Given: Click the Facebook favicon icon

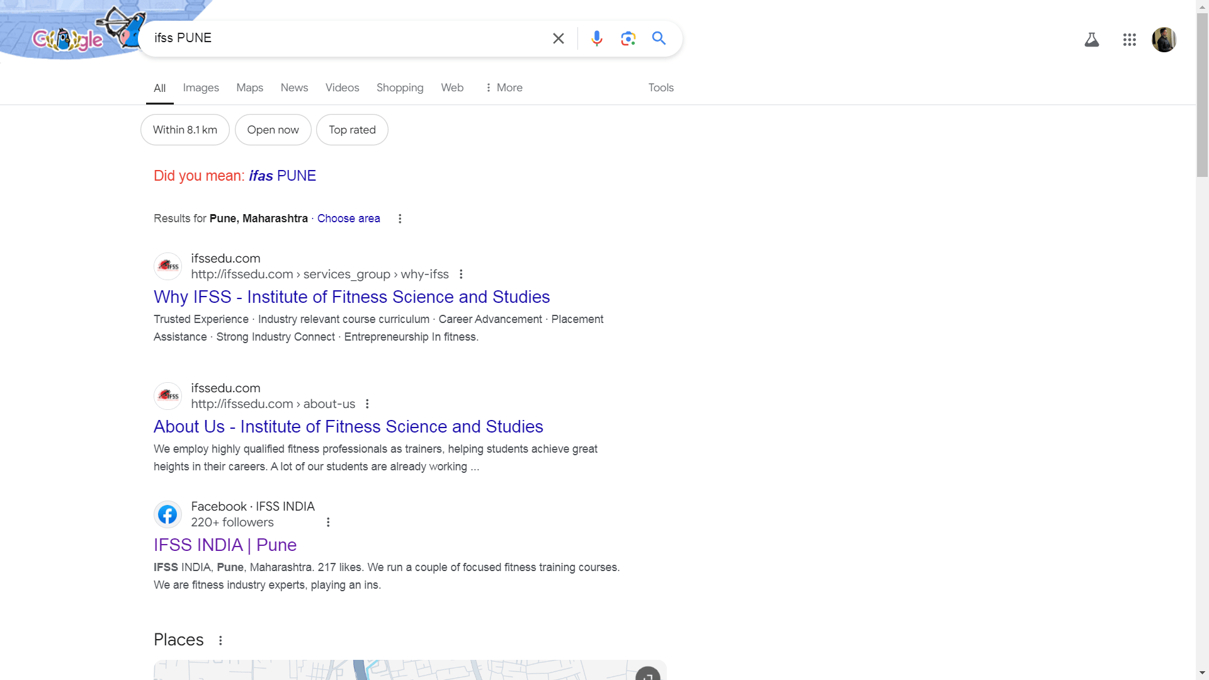Looking at the screenshot, I should [x=167, y=514].
